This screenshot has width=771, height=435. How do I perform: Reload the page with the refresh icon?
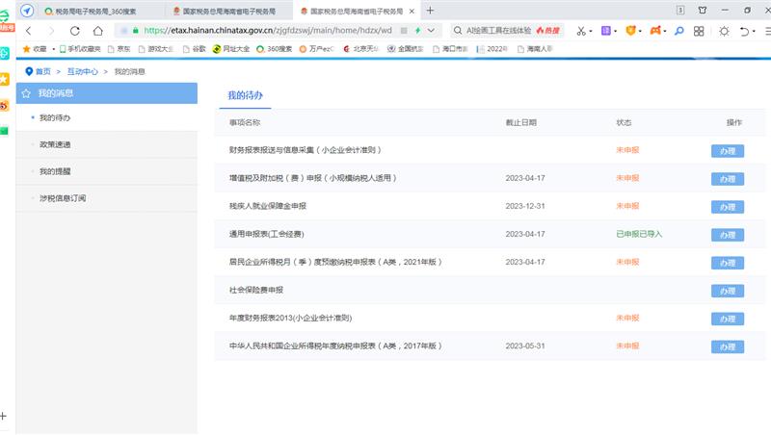coord(73,31)
